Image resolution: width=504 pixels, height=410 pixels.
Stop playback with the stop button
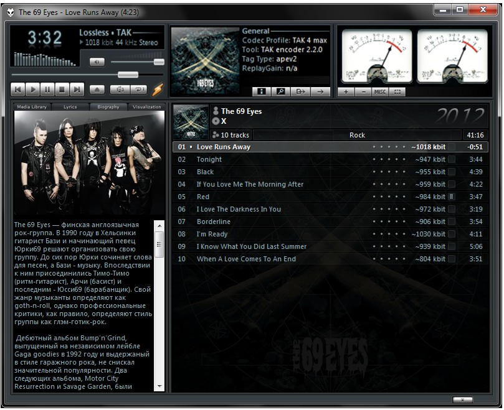click(62, 90)
